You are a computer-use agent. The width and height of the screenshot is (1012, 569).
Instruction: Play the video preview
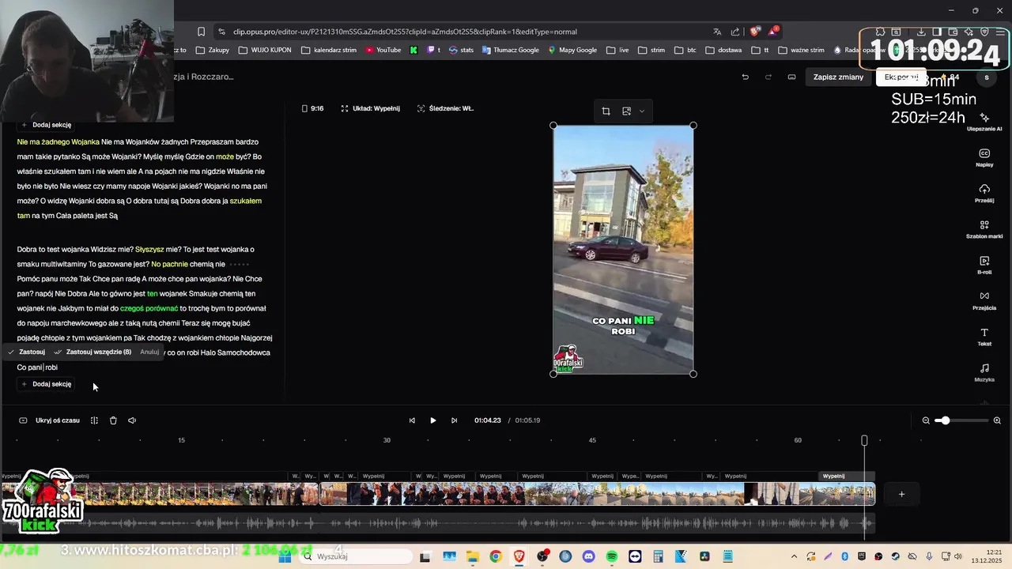click(x=432, y=420)
